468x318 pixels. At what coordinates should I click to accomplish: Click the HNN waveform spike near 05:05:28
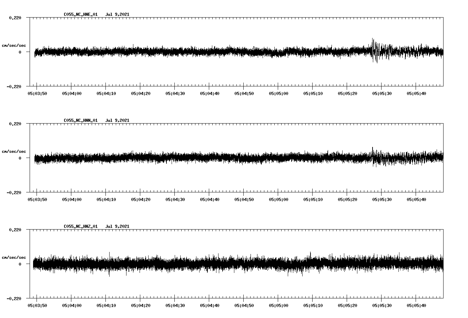(x=373, y=149)
